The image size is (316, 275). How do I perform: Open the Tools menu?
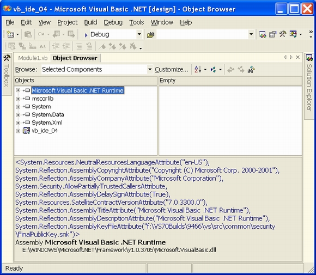pyautogui.click(x=136, y=22)
